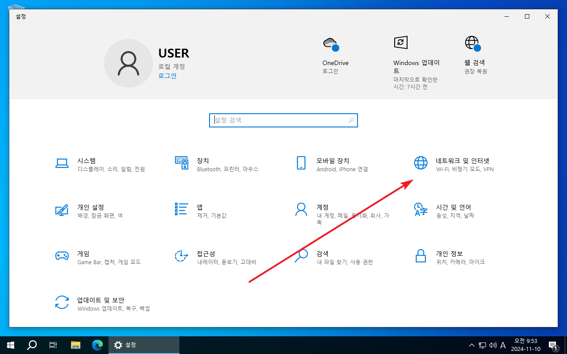Screen dimensions: 567x354
Task: Open the 모바일 장치 phone icon
Action: point(301,163)
